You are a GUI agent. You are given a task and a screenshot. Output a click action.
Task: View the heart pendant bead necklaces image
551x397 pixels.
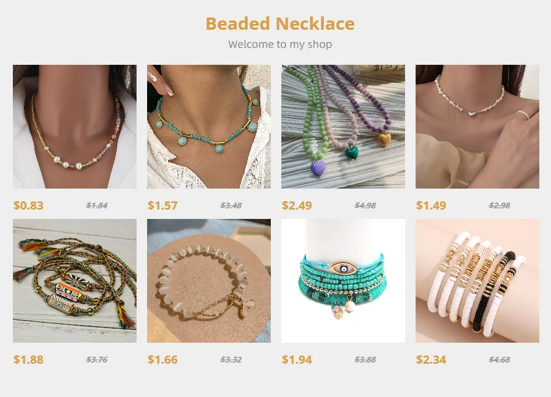pos(343,127)
